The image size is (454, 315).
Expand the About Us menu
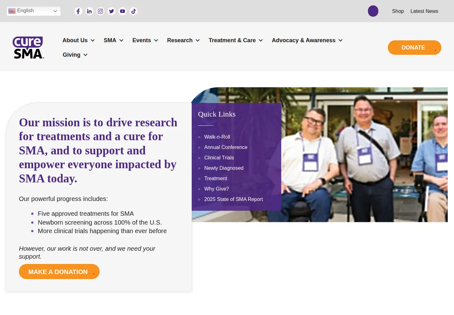pos(79,40)
